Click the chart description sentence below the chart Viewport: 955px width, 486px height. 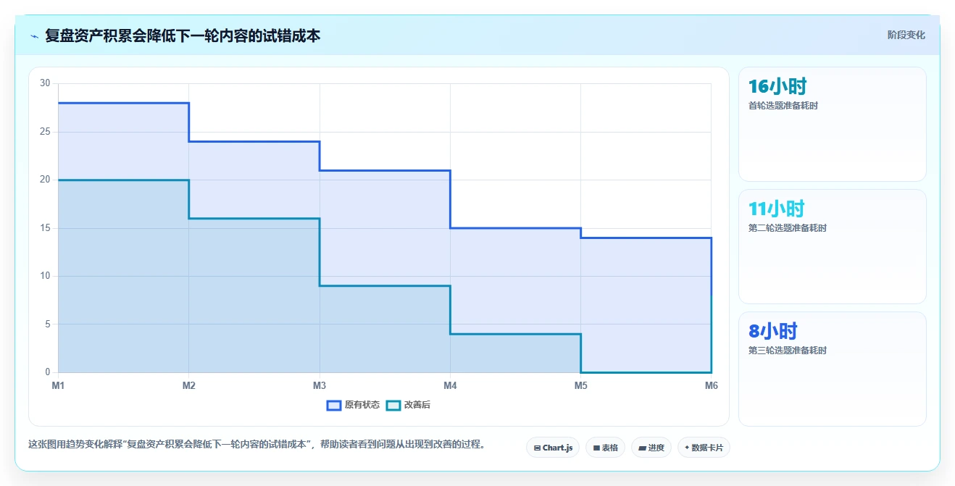pyautogui.click(x=257, y=444)
